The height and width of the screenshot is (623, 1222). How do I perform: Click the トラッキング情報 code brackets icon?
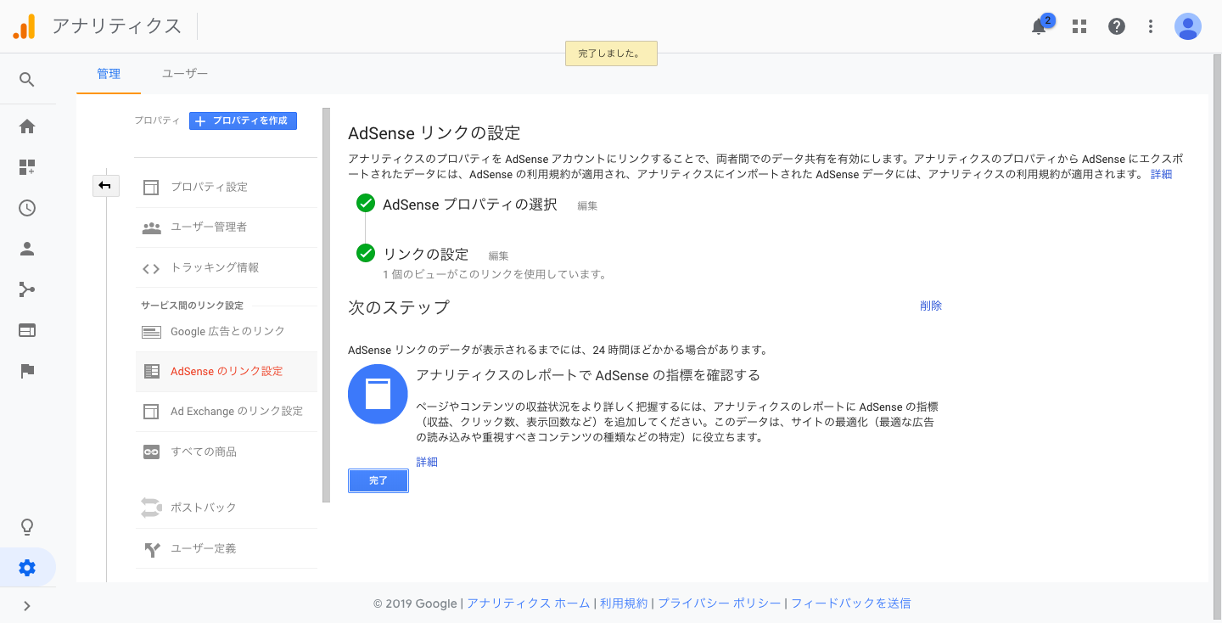151,268
